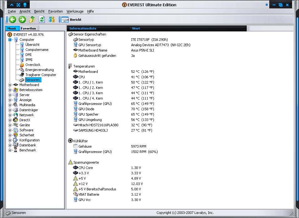299x218 pixels.
Task: Expand the Datenträger tree node
Action: pyautogui.click(x=10, y=110)
